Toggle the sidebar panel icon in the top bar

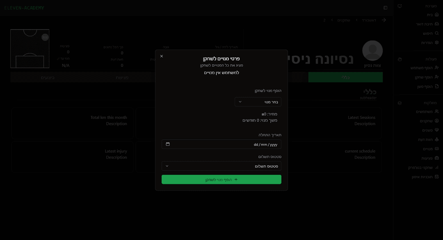click(385, 8)
